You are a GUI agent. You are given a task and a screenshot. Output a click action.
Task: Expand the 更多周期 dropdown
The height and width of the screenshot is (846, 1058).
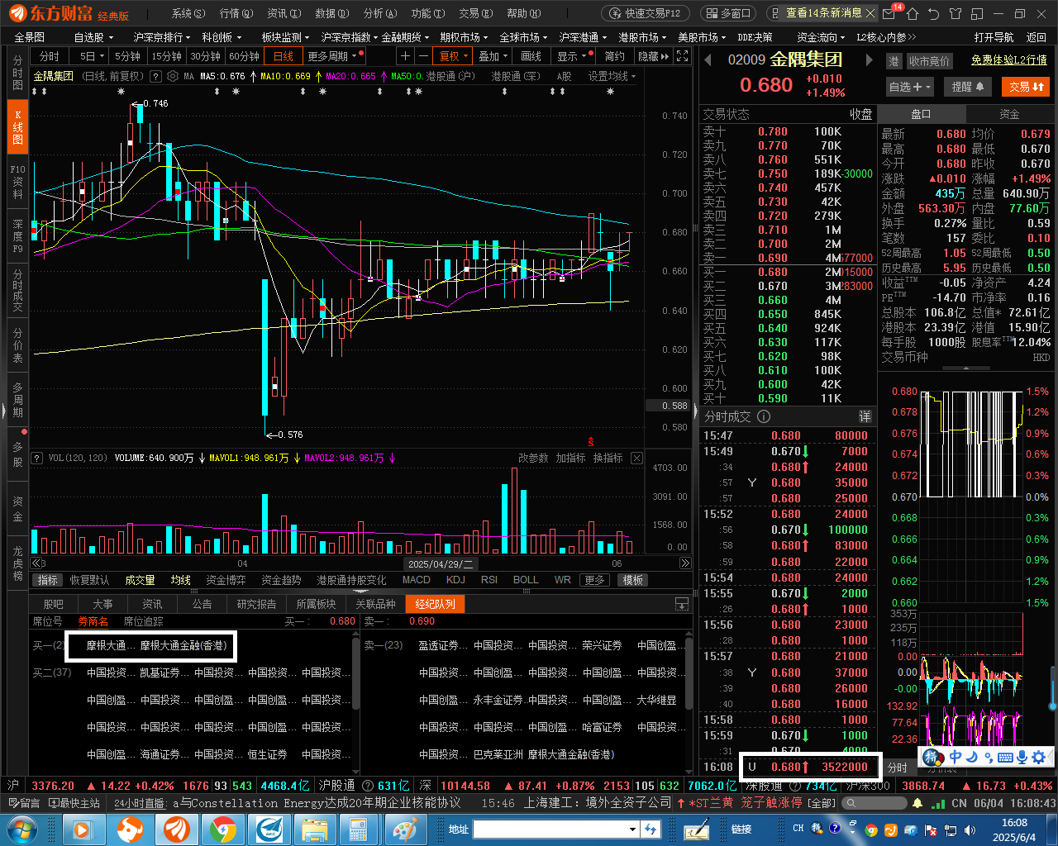pyautogui.click(x=335, y=56)
